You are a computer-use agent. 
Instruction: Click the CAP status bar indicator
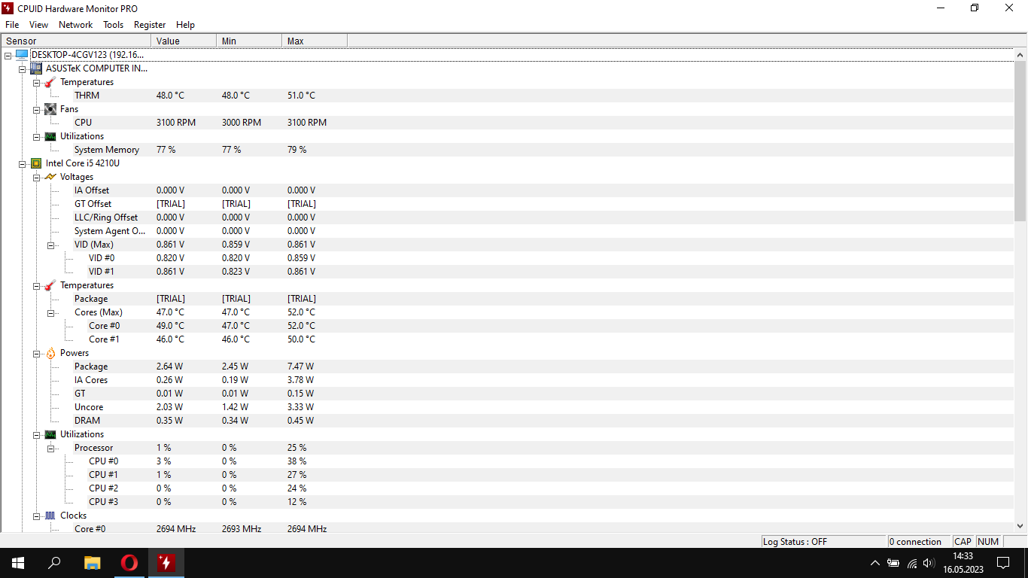963,541
